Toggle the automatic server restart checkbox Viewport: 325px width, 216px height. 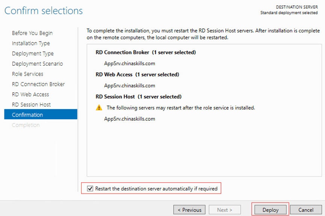point(90,189)
